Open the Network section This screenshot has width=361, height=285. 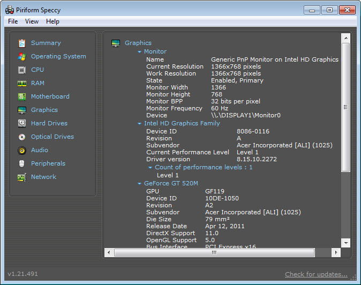click(43, 177)
